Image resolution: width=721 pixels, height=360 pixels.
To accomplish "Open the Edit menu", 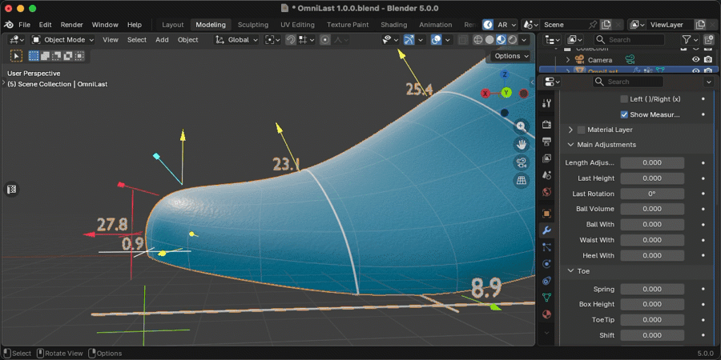I will click(x=45, y=25).
